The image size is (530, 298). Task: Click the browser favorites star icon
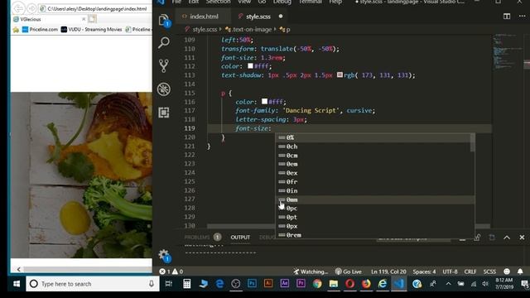coord(16,30)
